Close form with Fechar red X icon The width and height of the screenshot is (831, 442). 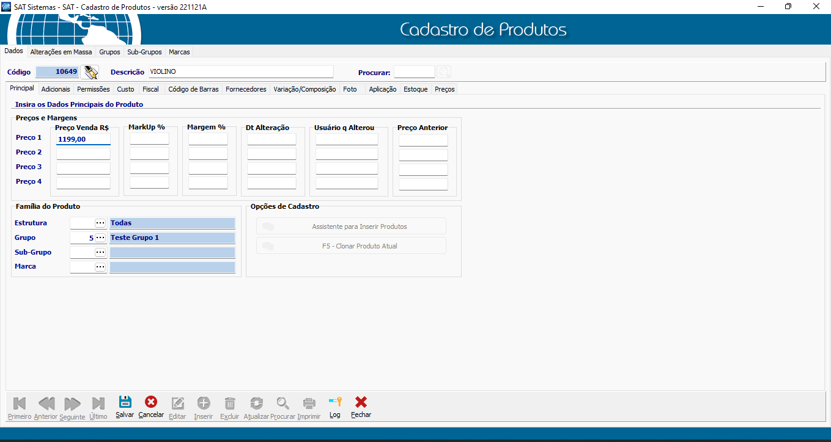tap(361, 402)
